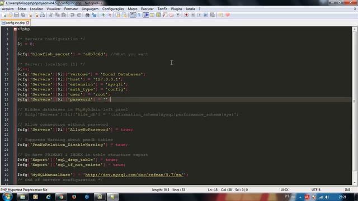Toggle word wrap toolbar button
358x201 pixels.
click(x=133, y=15)
